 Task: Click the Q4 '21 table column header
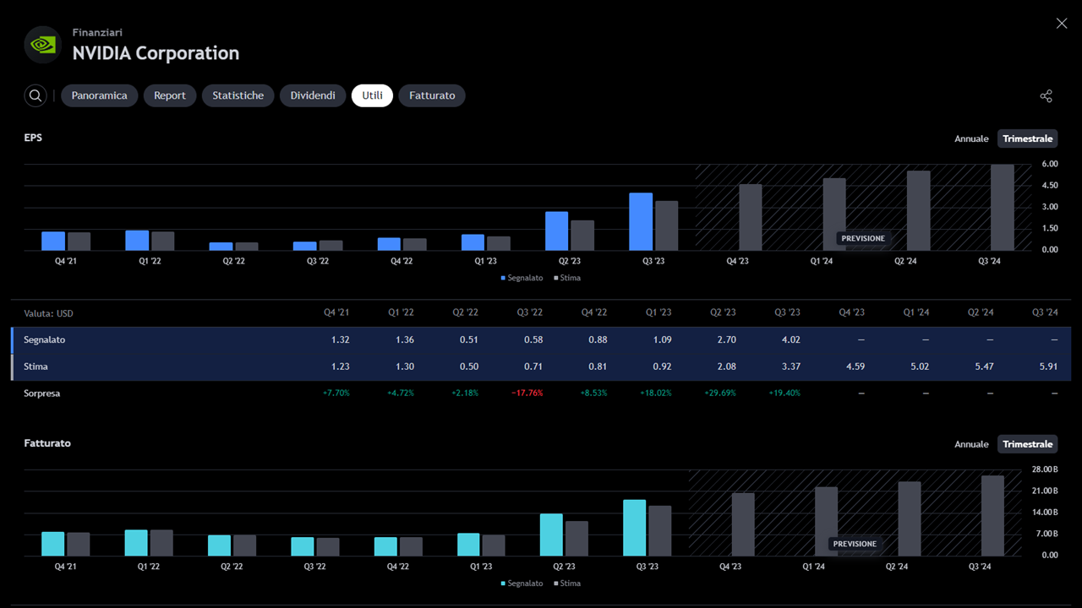click(x=336, y=312)
